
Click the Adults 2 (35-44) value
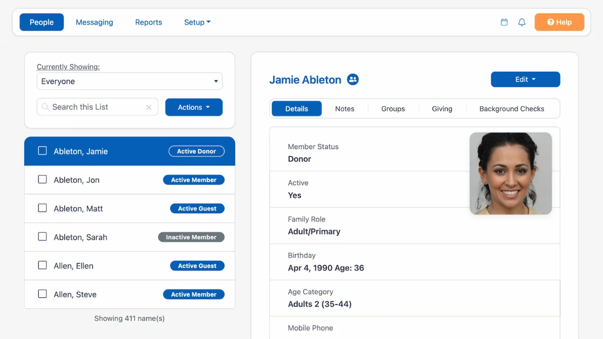pyautogui.click(x=320, y=304)
